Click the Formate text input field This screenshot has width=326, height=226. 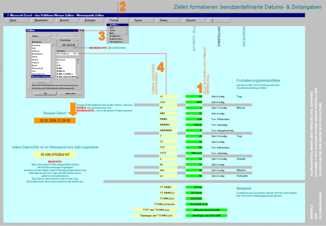click(x=68, y=54)
